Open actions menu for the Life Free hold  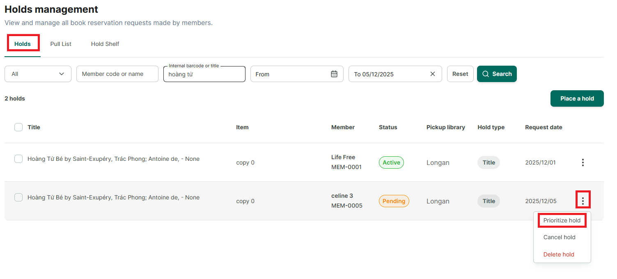point(583,162)
